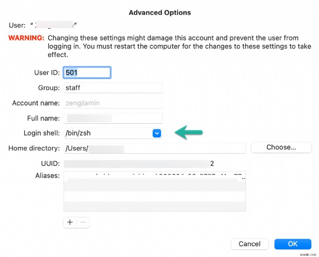The image size is (319, 257).
Task: Click the Advanced Options dialog title
Action: [159, 13]
